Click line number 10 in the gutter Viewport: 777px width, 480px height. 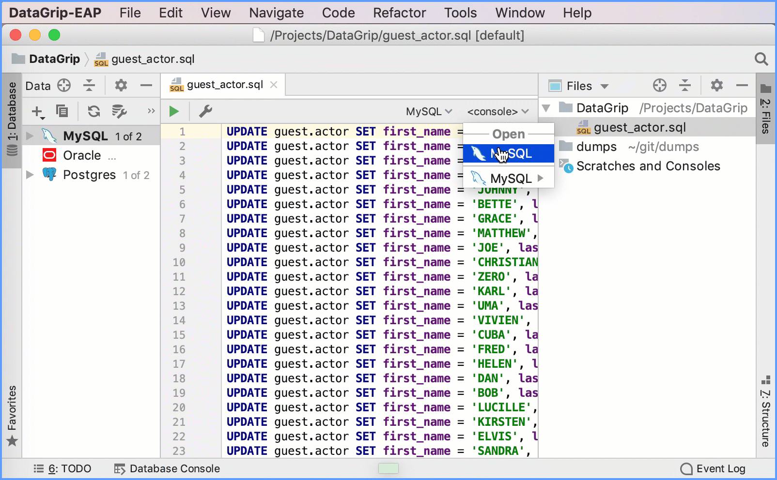click(179, 262)
